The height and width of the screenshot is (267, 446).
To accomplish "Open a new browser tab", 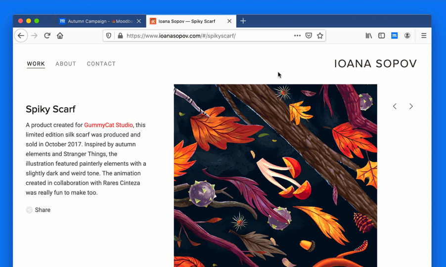I will 243,21.
